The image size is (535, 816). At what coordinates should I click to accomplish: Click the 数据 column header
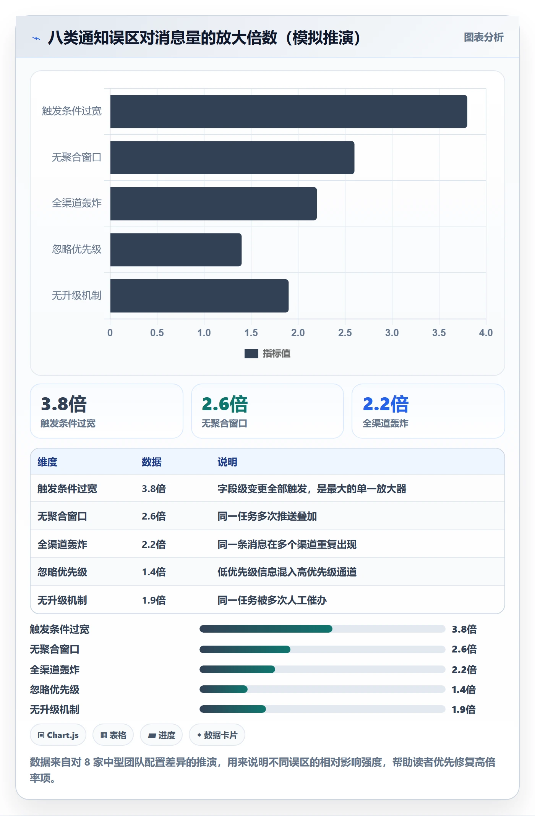pos(152,462)
